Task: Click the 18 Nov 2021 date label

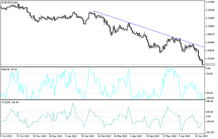Action: point(40,136)
